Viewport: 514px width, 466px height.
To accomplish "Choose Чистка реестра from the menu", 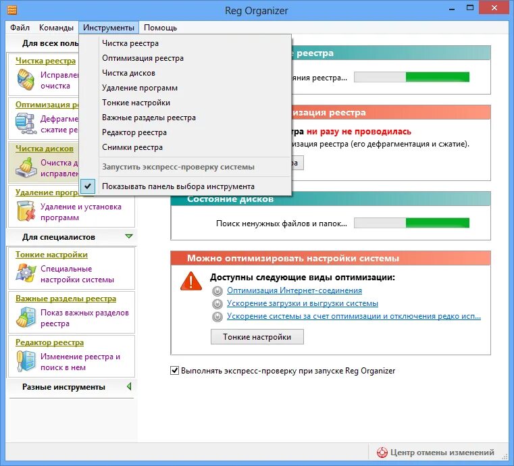I will click(185, 43).
